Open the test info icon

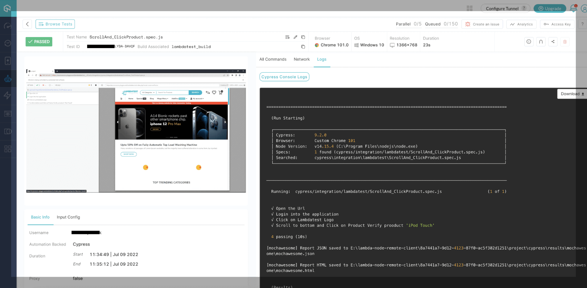tap(529, 42)
